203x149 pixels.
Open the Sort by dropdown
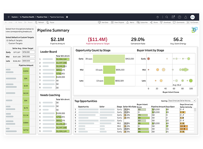[x=182, y=101]
